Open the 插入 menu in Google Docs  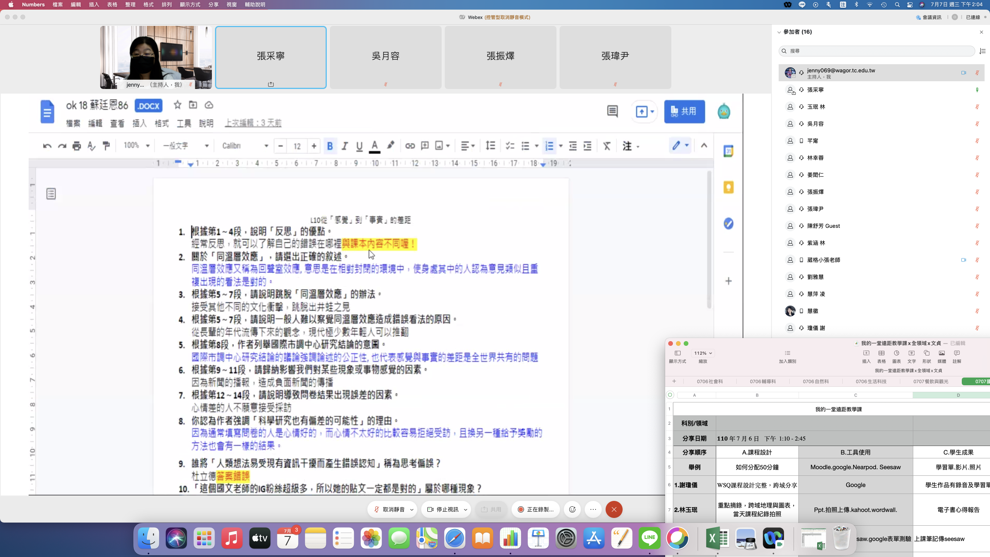pos(139,123)
